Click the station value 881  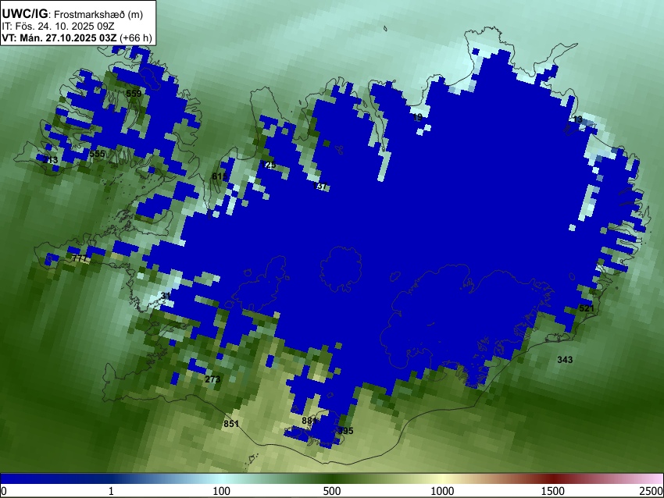[x=309, y=421]
